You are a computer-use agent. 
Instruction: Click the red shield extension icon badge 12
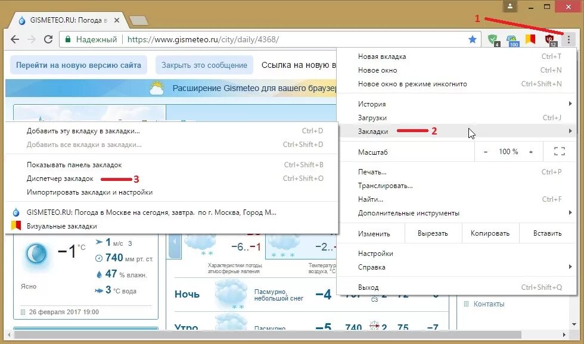[x=551, y=40]
